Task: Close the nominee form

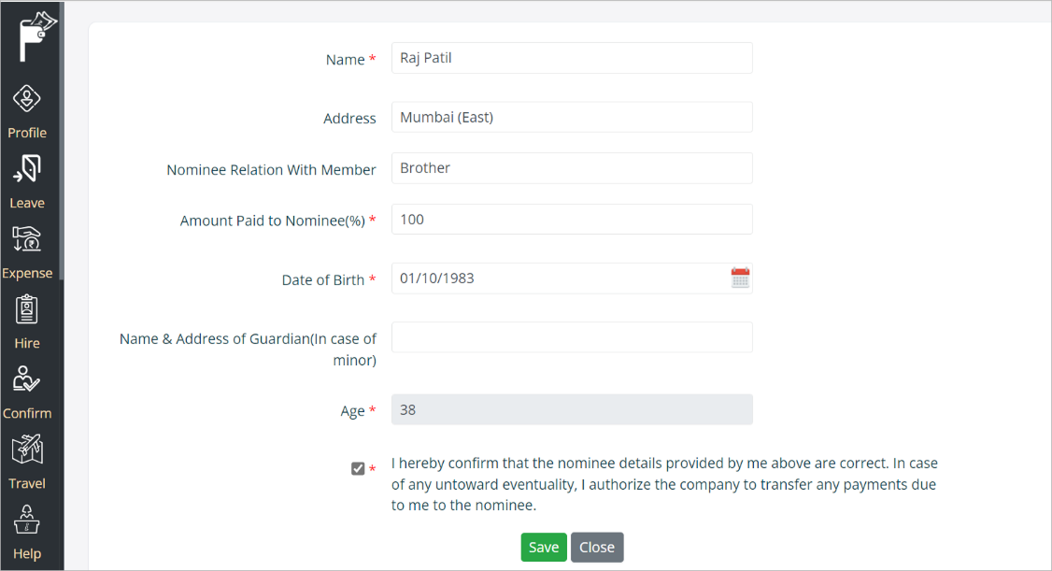Action: point(597,548)
